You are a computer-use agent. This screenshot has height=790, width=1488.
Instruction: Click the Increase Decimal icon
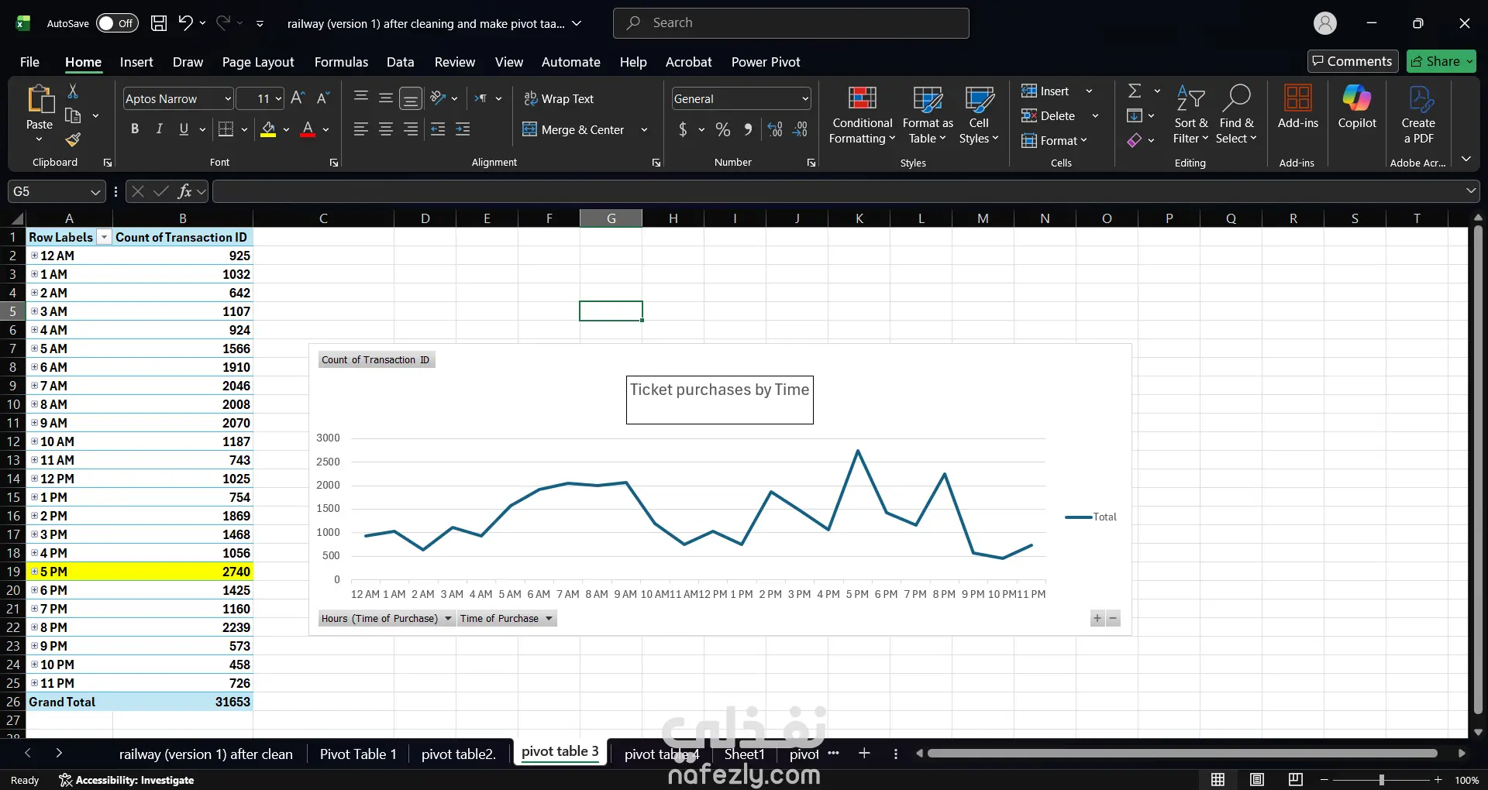coord(775,129)
